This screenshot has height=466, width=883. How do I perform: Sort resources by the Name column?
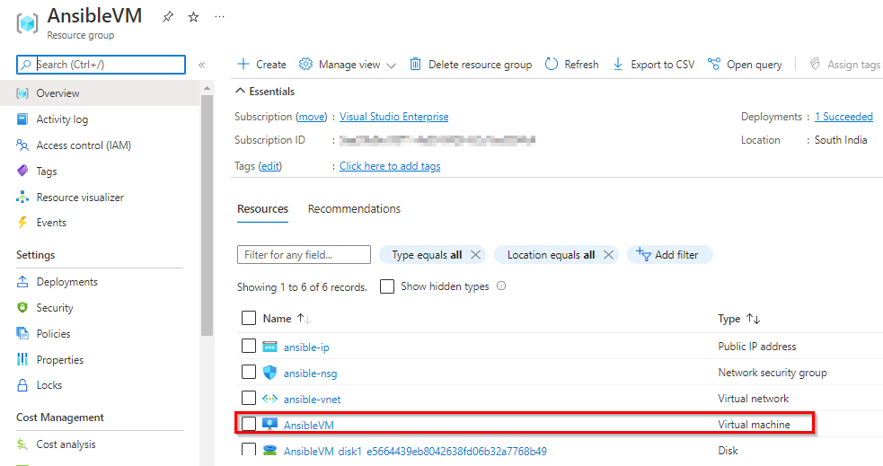pyautogui.click(x=287, y=319)
